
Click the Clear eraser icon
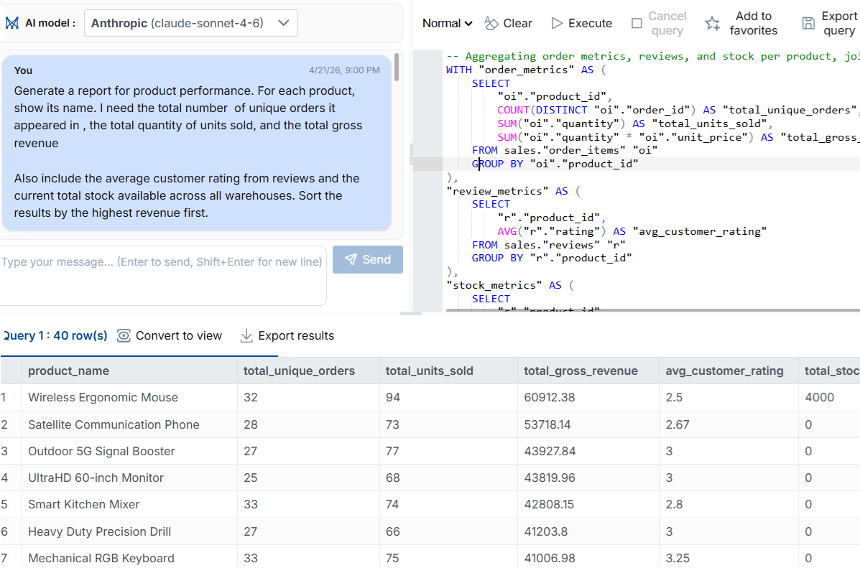pos(491,23)
